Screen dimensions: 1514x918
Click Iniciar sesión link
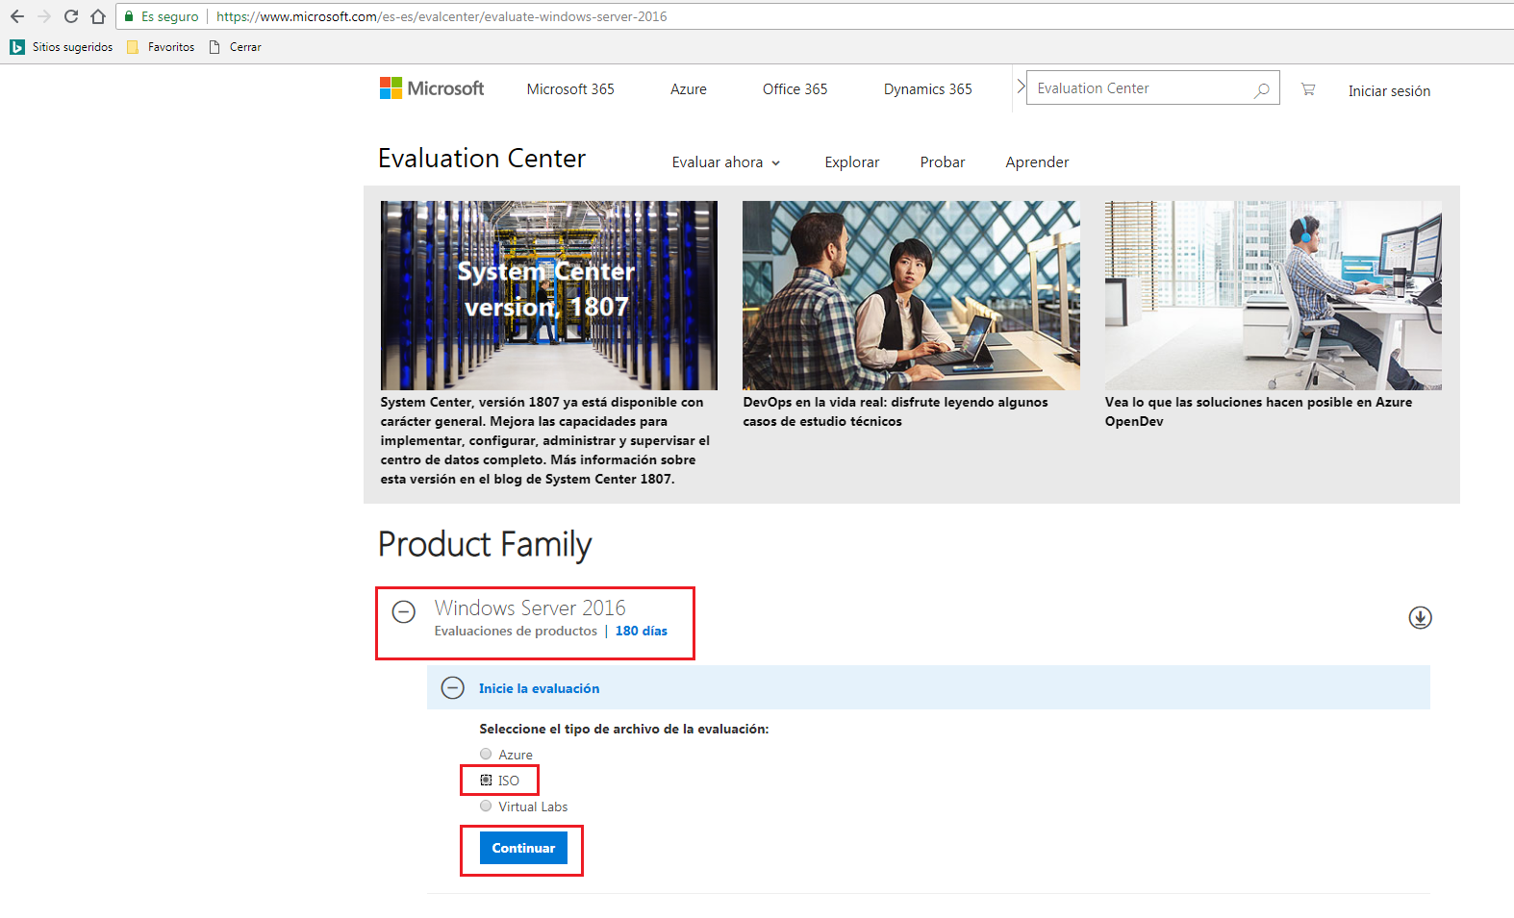click(x=1389, y=91)
